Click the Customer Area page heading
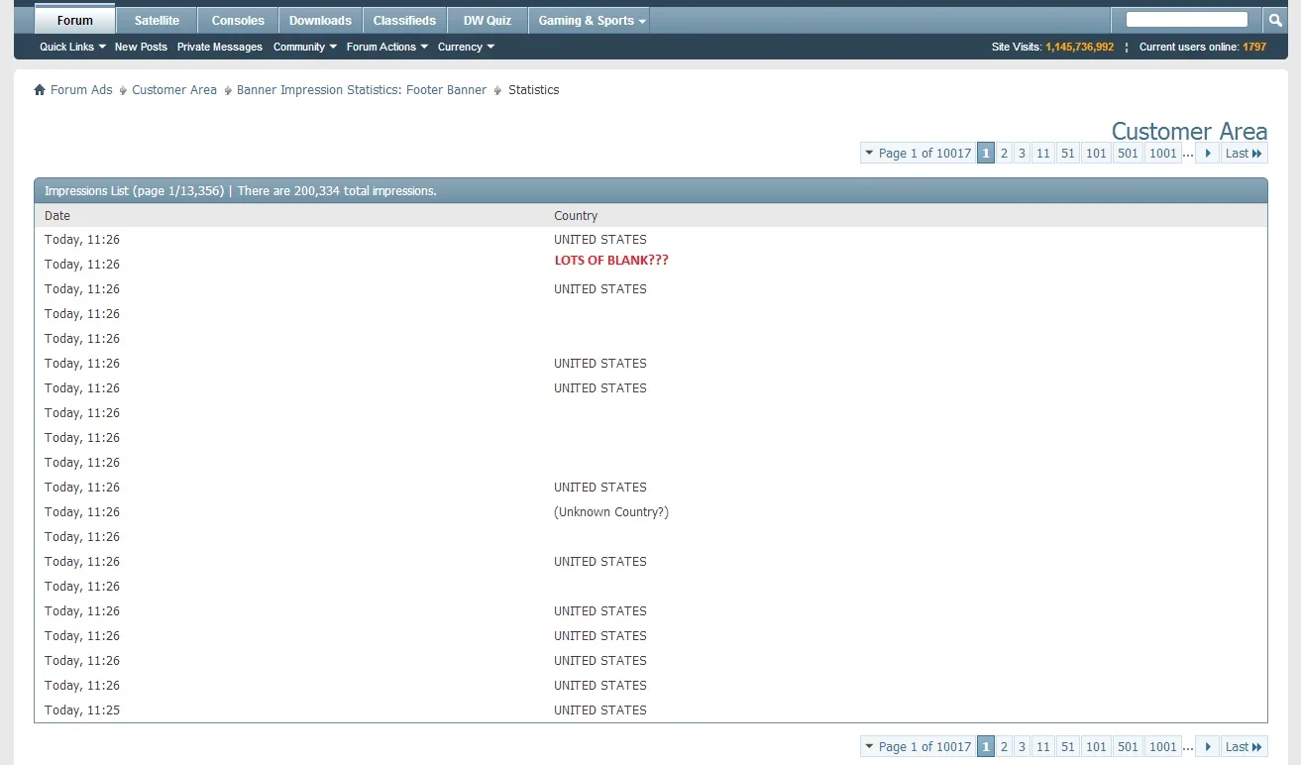The width and height of the screenshot is (1301, 765). 1189,131
